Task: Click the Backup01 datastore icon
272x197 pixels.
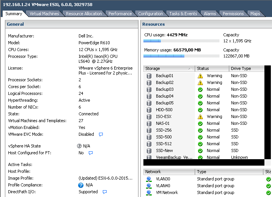Action: click(149, 76)
